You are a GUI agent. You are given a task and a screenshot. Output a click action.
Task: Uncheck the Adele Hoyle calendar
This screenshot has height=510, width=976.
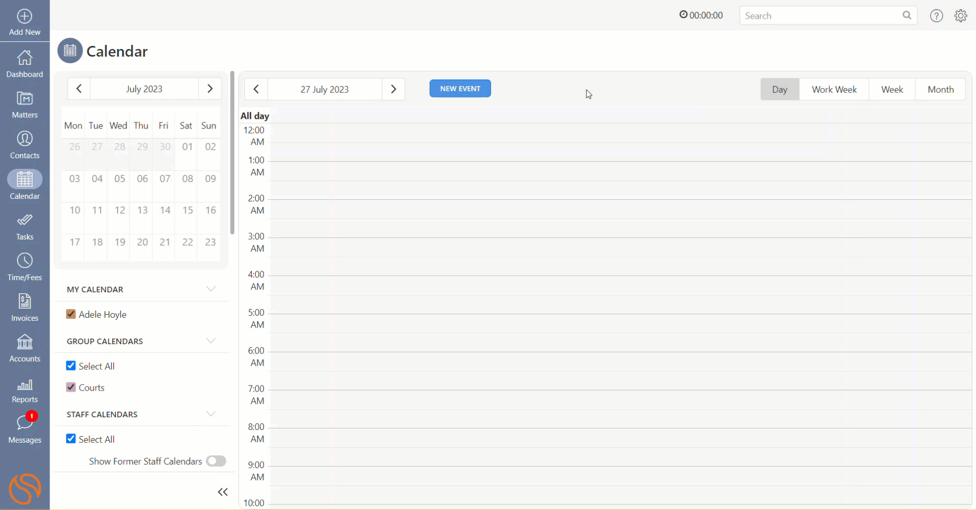point(71,314)
